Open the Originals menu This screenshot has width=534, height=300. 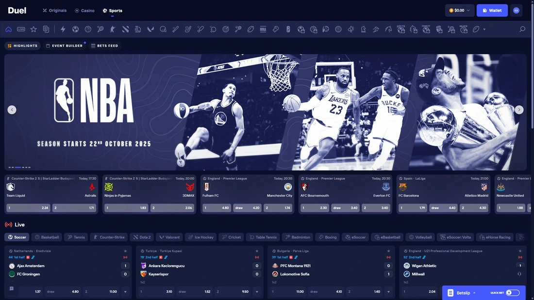(54, 11)
